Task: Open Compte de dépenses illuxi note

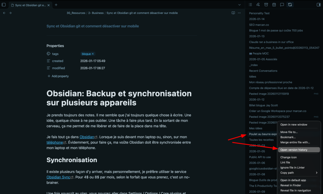Action: (281, 88)
